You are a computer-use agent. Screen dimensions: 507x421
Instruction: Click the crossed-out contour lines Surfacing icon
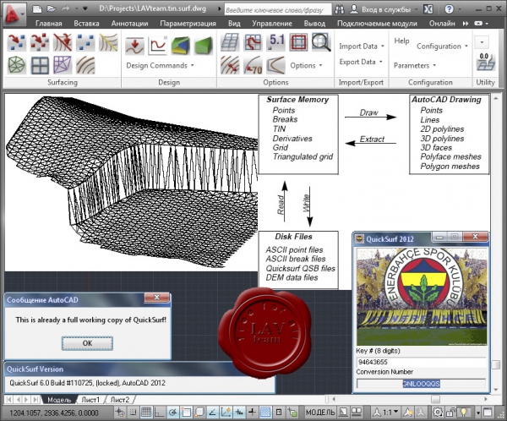click(63, 42)
